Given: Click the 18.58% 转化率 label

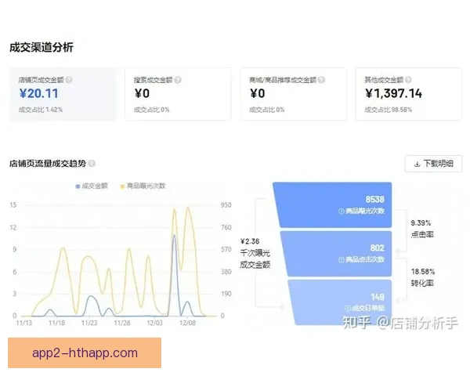Looking at the screenshot, I should pos(423,277).
